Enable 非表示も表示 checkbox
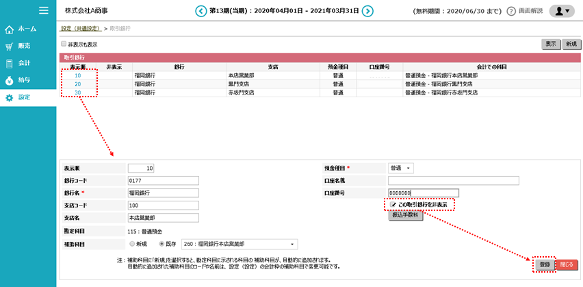The image size is (583, 287). [64, 44]
